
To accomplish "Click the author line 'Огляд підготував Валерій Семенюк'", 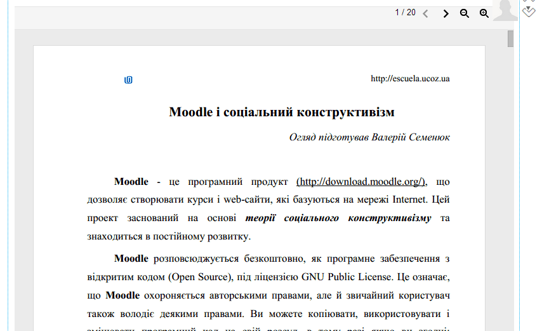I will tap(369, 137).
